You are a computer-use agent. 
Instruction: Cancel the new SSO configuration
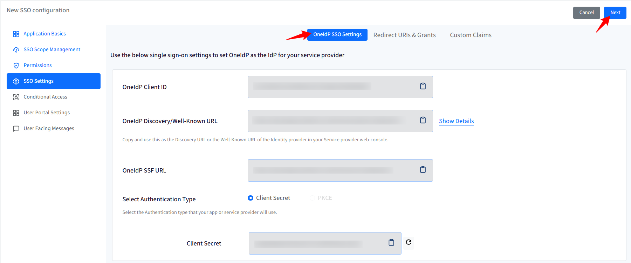pyautogui.click(x=587, y=13)
